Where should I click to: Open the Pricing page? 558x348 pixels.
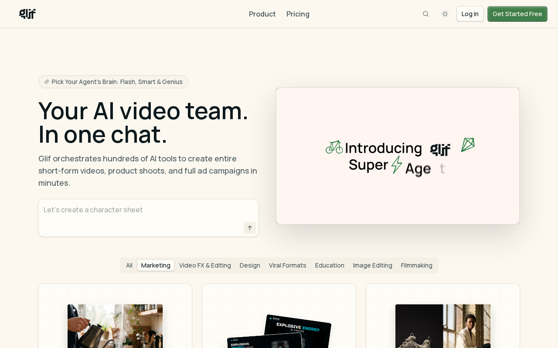(298, 14)
